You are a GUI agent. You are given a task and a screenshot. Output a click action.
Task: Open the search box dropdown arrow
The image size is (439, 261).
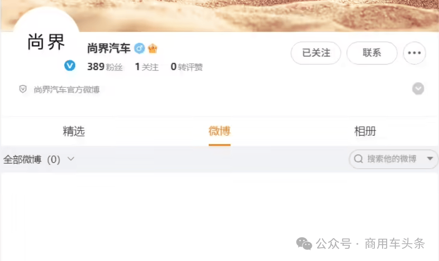430,158
